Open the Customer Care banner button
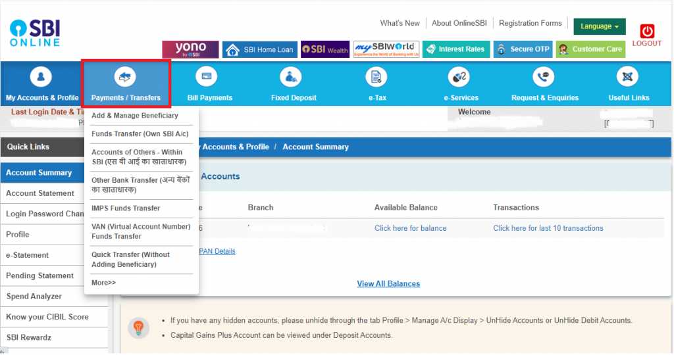 [590, 49]
